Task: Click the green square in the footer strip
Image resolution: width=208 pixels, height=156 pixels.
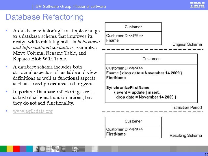Action: 3,149
